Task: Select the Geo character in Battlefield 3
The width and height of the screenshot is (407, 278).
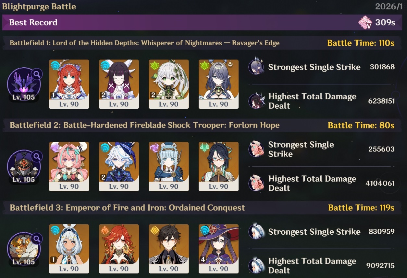Action: pos(168,249)
